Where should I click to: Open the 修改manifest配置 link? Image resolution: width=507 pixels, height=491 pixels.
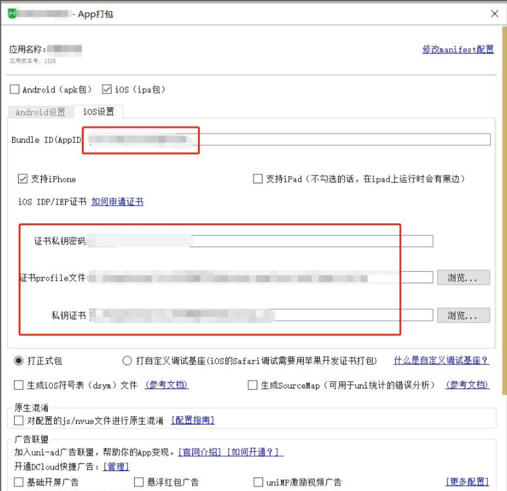pyautogui.click(x=458, y=50)
